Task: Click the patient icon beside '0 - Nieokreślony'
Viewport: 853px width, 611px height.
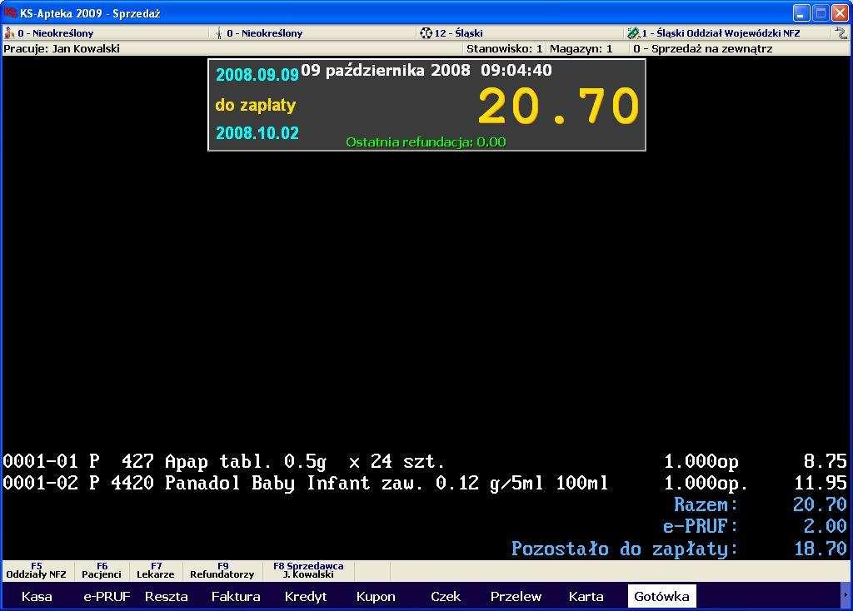Action: (9, 33)
